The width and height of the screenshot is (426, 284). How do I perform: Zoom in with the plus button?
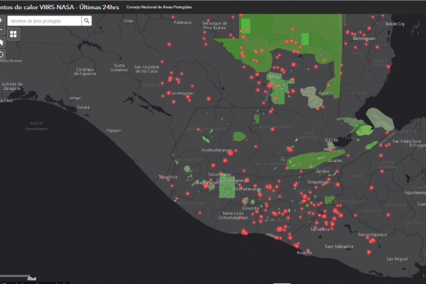click(x=2, y=21)
